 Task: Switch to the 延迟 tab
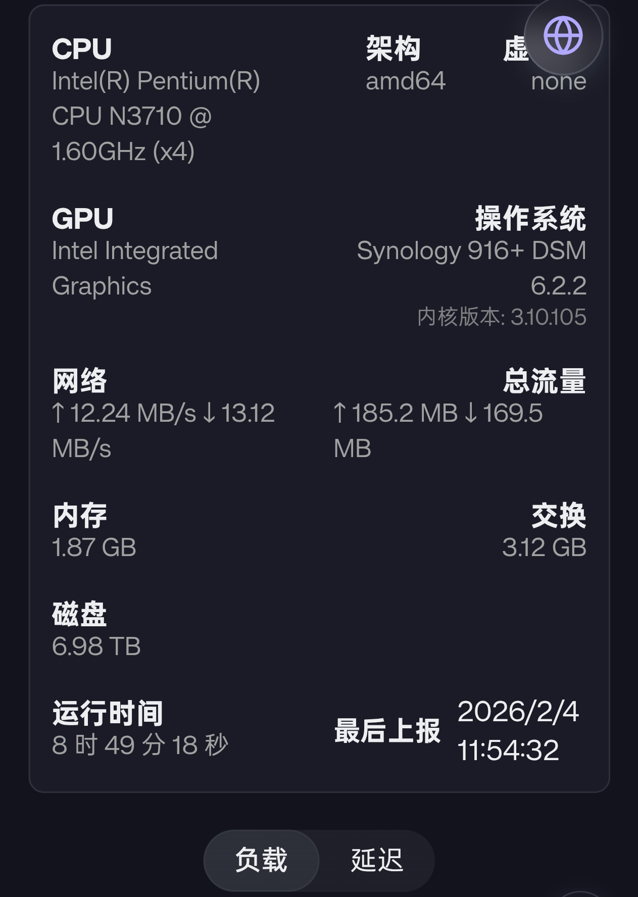(x=377, y=860)
